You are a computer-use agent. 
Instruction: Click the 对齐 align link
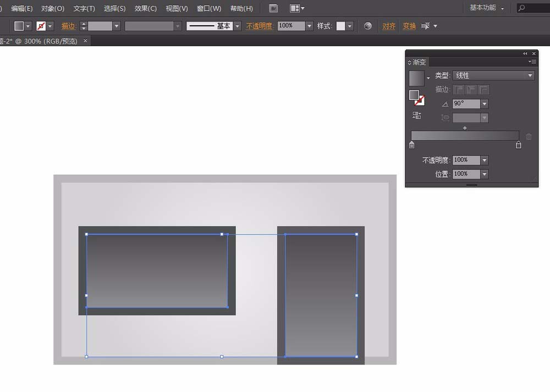pos(389,26)
